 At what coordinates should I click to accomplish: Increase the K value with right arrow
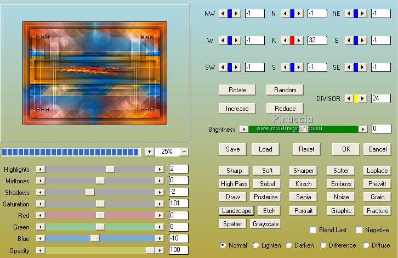click(299, 41)
